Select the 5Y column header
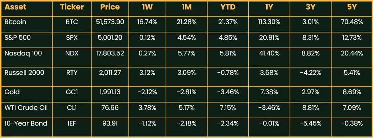 pyautogui.click(x=351, y=7)
